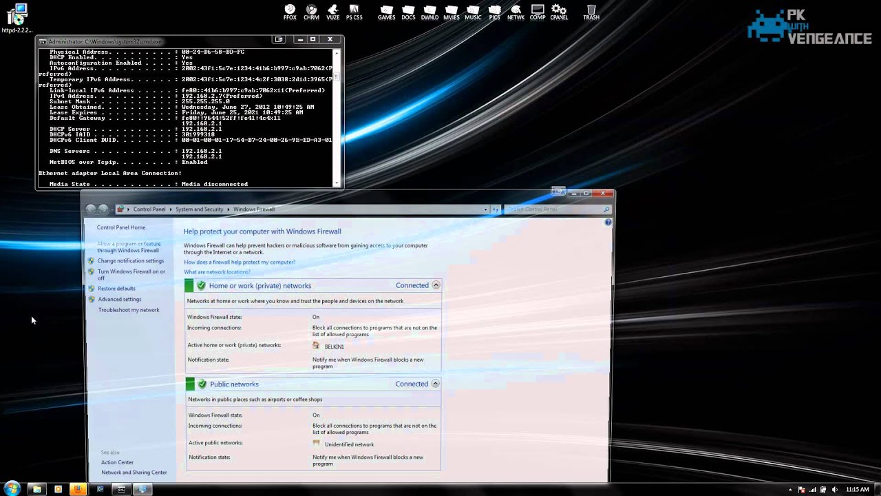Expand arrow after Control Panel breadcrumb
This screenshot has width=881, height=496.
pyautogui.click(x=171, y=209)
